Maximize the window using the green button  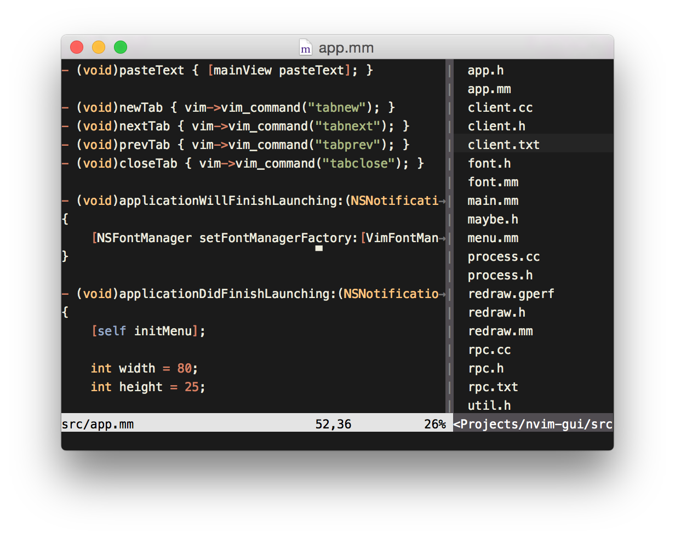click(x=121, y=47)
